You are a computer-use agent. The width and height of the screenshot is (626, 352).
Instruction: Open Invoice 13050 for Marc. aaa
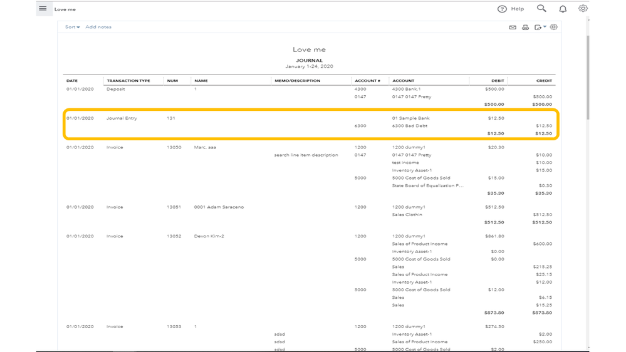pyautogui.click(x=115, y=148)
